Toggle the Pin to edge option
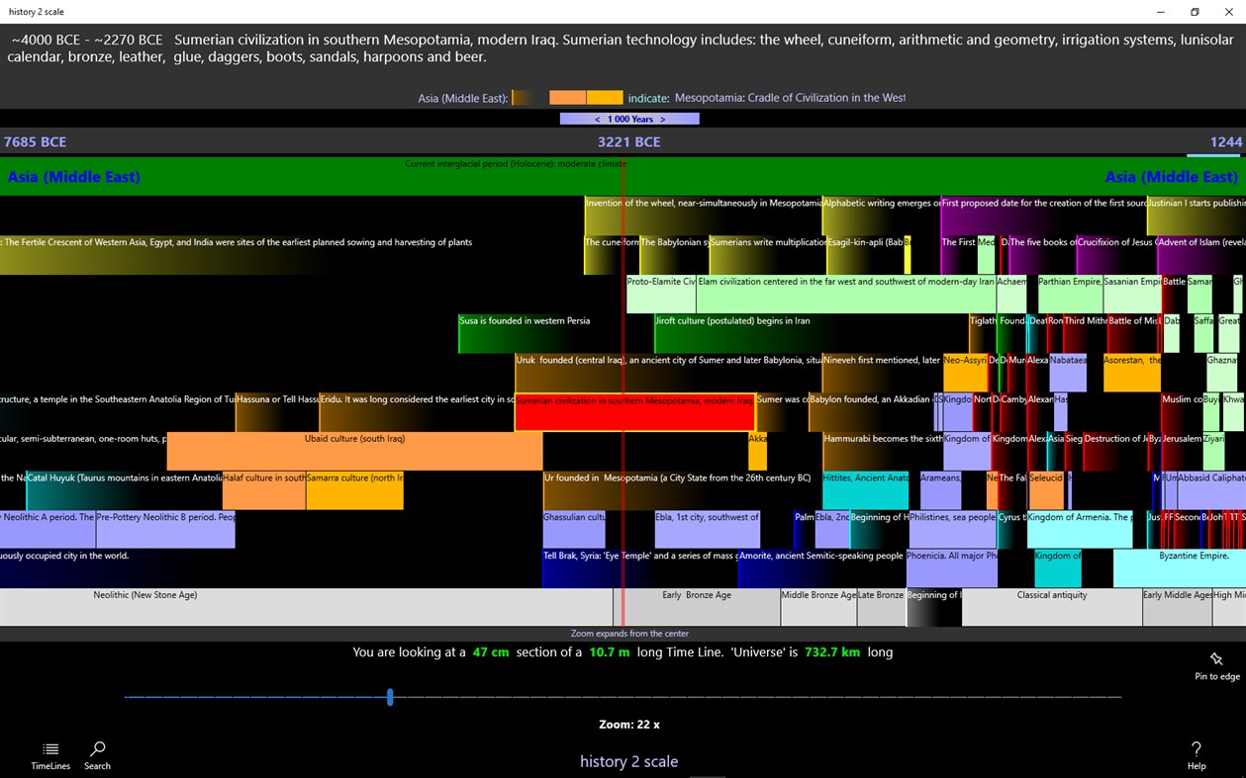This screenshot has height=778, width=1246. pos(1216,664)
